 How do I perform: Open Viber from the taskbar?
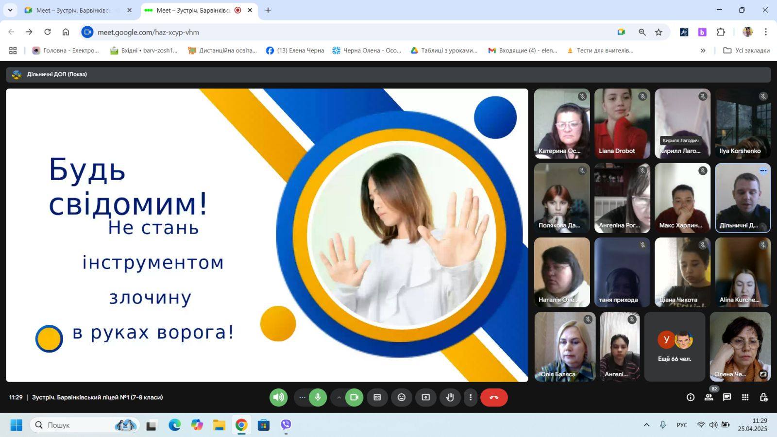pos(286,425)
